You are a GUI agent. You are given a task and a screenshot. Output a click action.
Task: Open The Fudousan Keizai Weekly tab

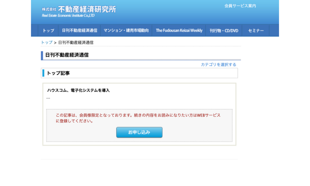pyautogui.click(x=179, y=31)
